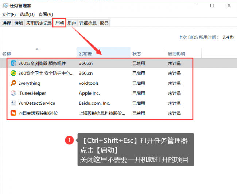Select the iTunesHelper startup entry

[x=32, y=93]
